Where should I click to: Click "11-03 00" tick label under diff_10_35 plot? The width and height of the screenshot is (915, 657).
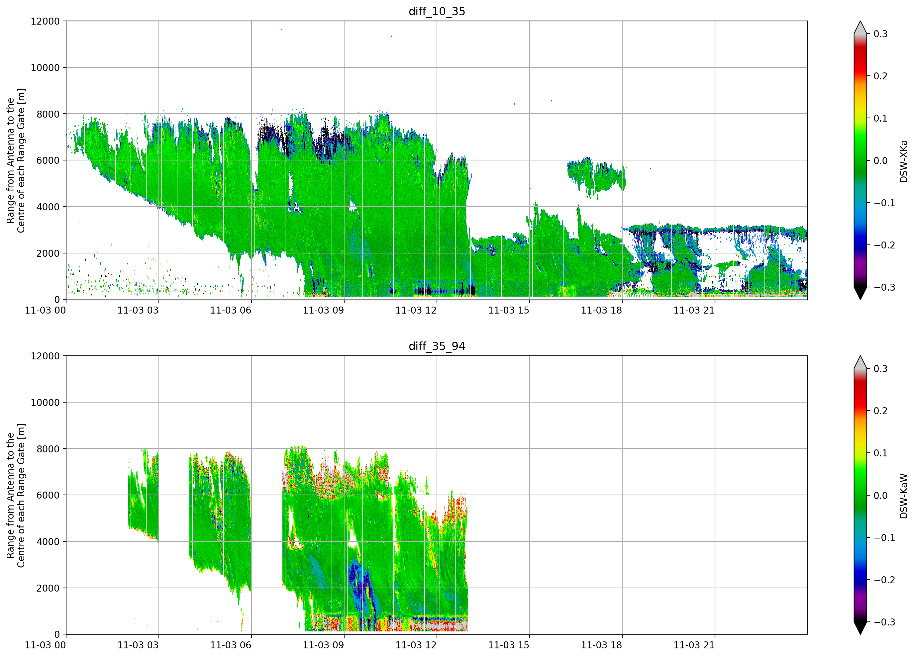pos(45,310)
